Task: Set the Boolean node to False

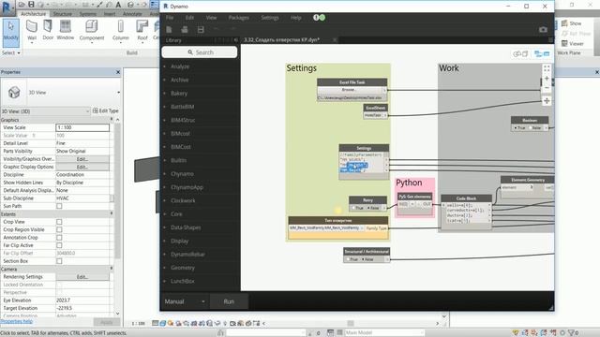Action: pos(532,128)
